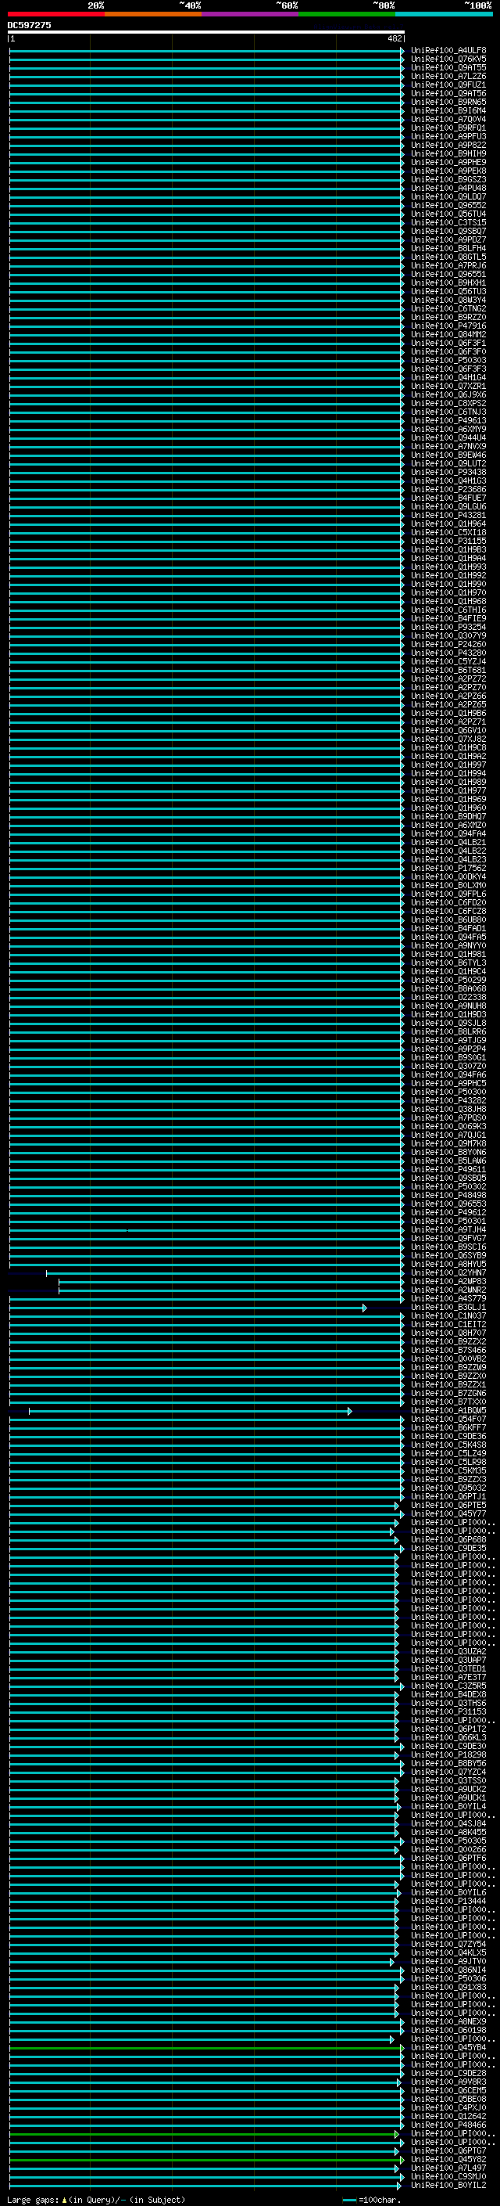The image size is (500, 2206).
Task: Select hit label UniRef100_A9PFU3
Action: pyautogui.click(x=448, y=136)
